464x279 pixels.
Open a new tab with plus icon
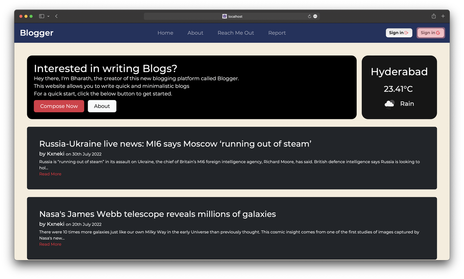pos(443,16)
